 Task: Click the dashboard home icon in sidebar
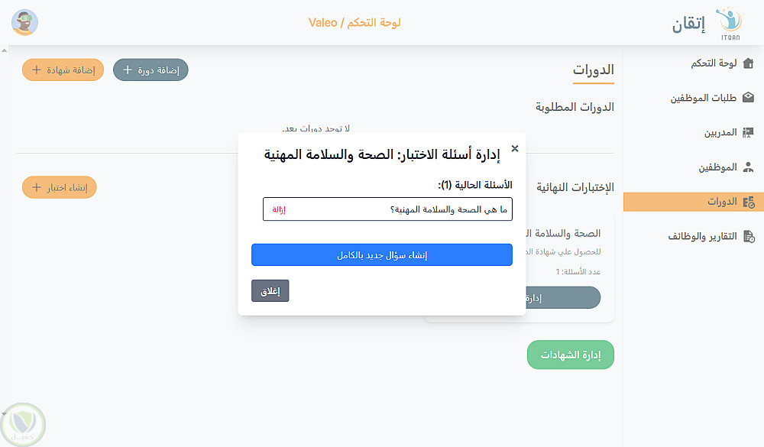coord(748,63)
